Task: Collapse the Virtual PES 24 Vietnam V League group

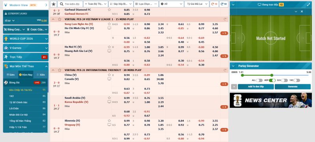Action: [x=53, y=19]
